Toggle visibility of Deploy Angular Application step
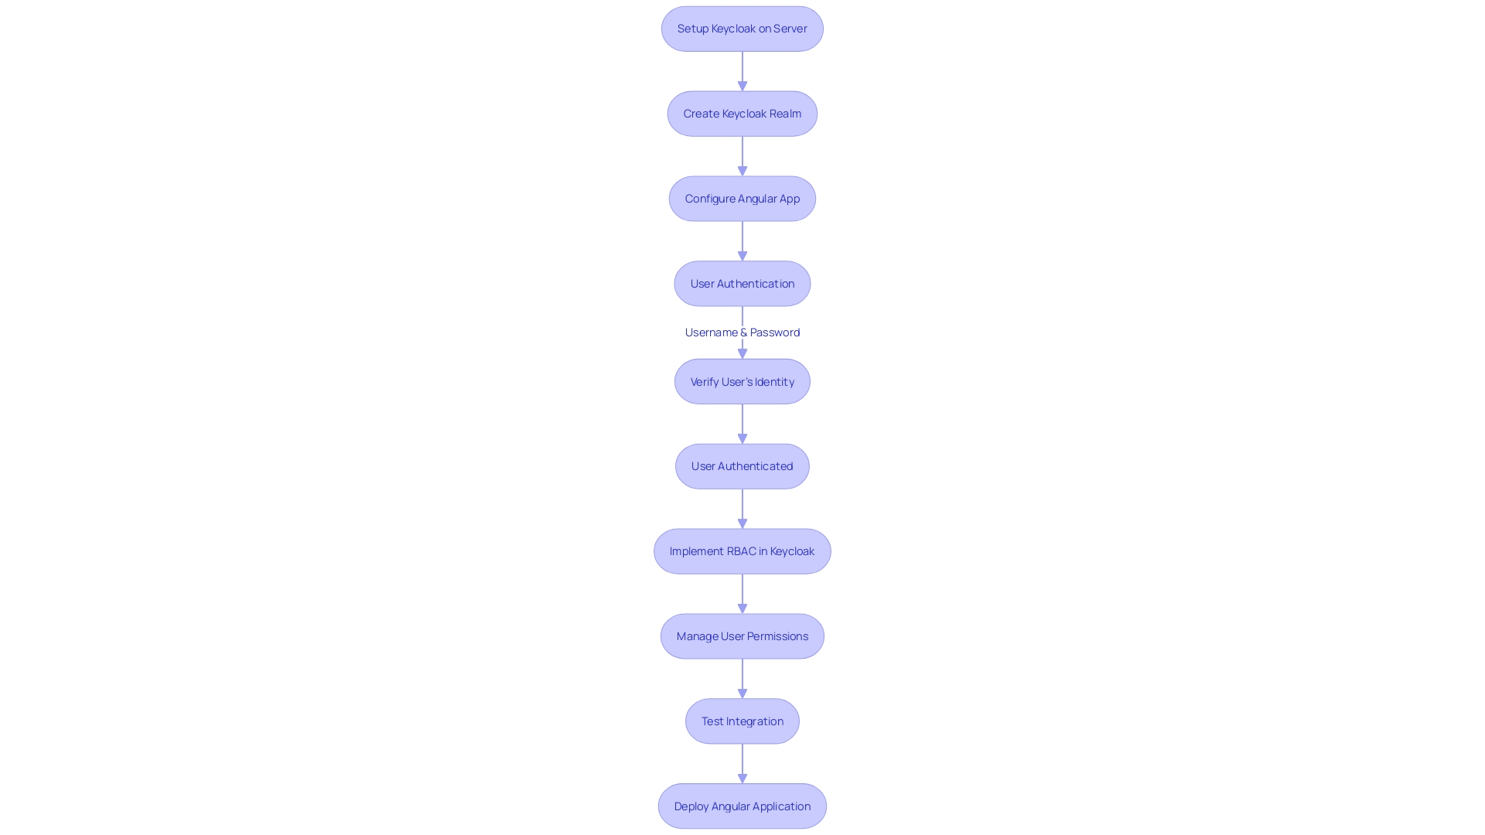This screenshot has width=1485, height=835. pos(742,806)
